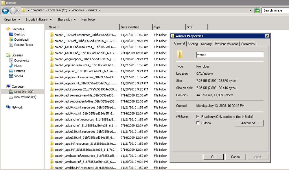
Task: Select the amd64_adp94xx.inf.resources folder name
Action: (85, 107)
